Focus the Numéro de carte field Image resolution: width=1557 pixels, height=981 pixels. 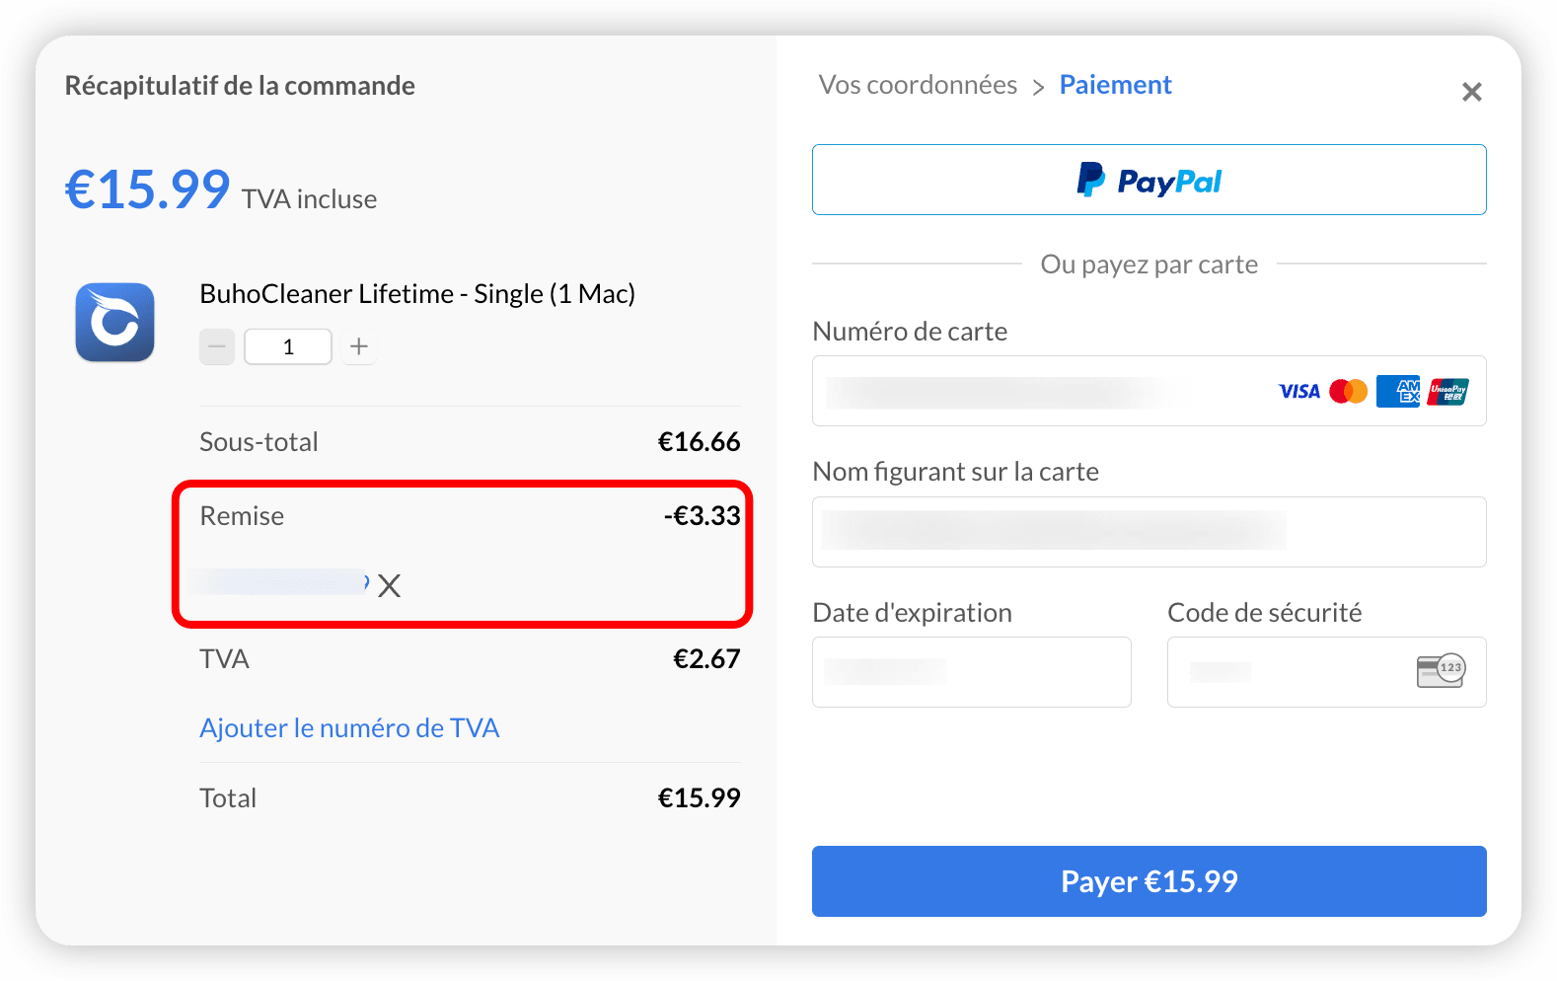tap(1149, 391)
